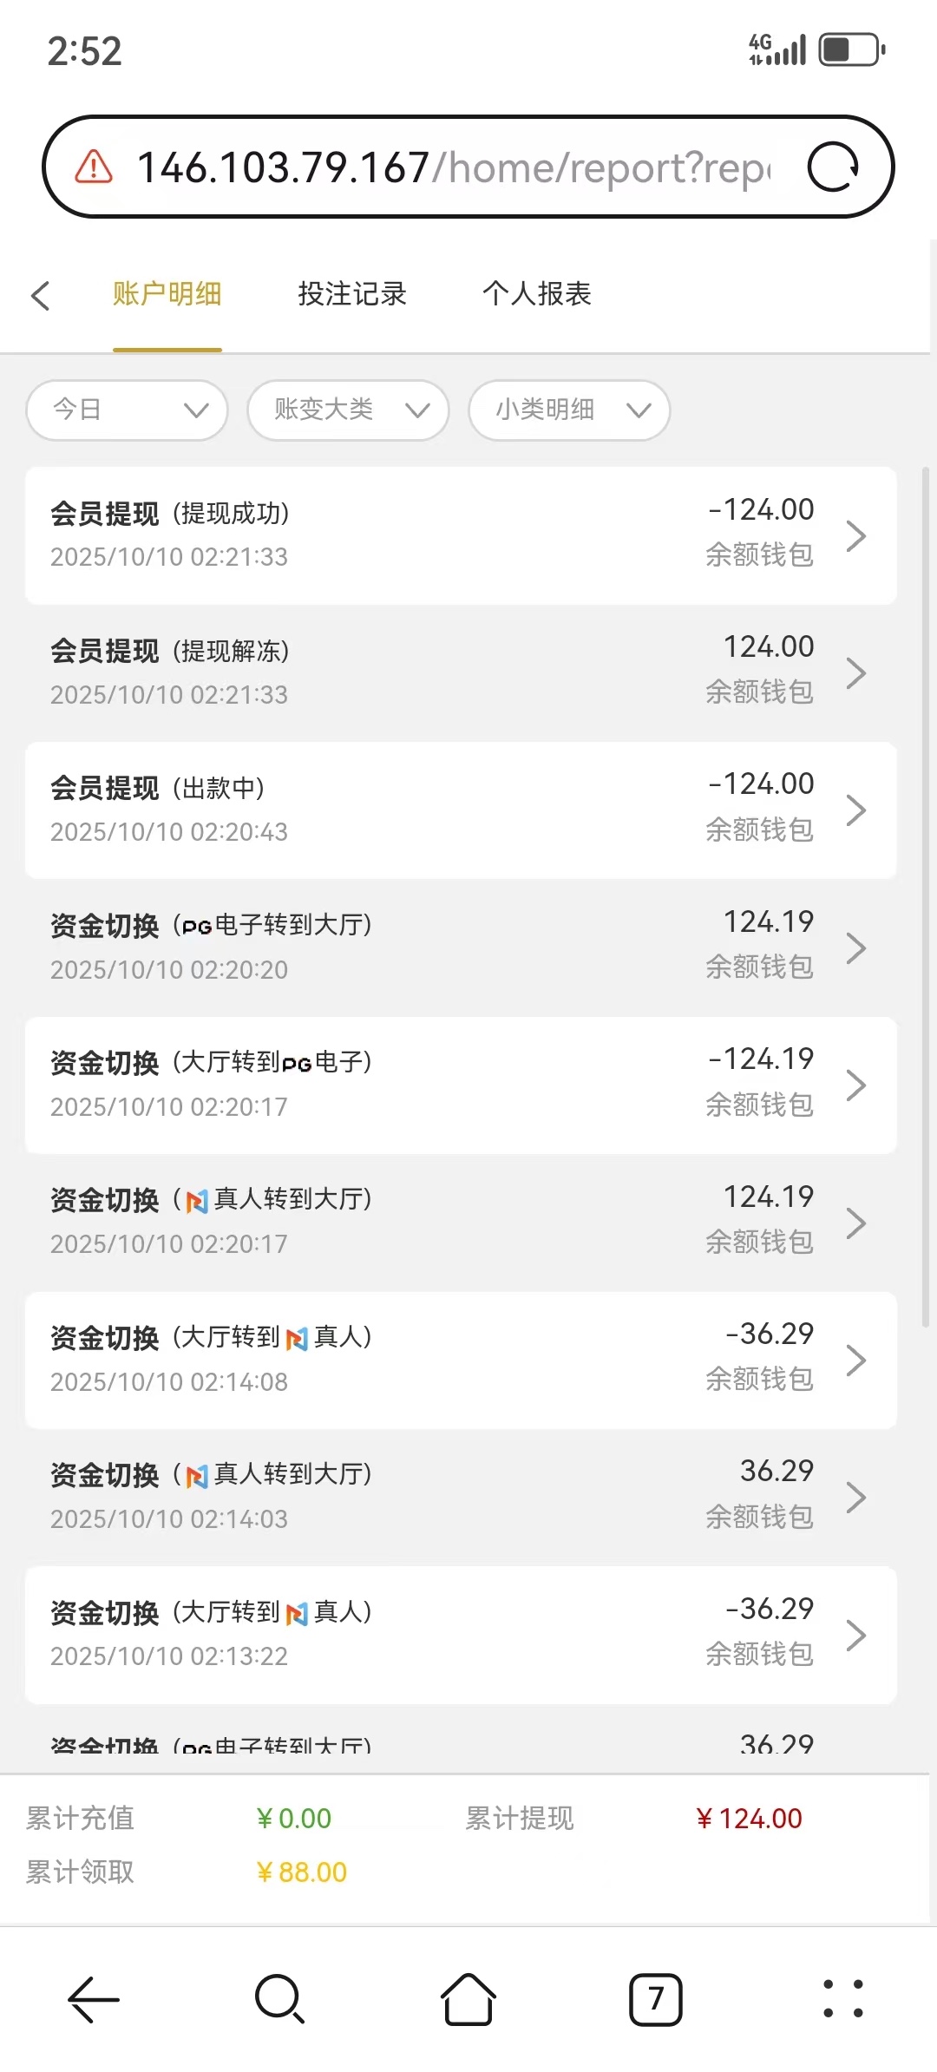The width and height of the screenshot is (937, 2072).
Task: Go back using the page's left chevron
Action: (41, 295)
